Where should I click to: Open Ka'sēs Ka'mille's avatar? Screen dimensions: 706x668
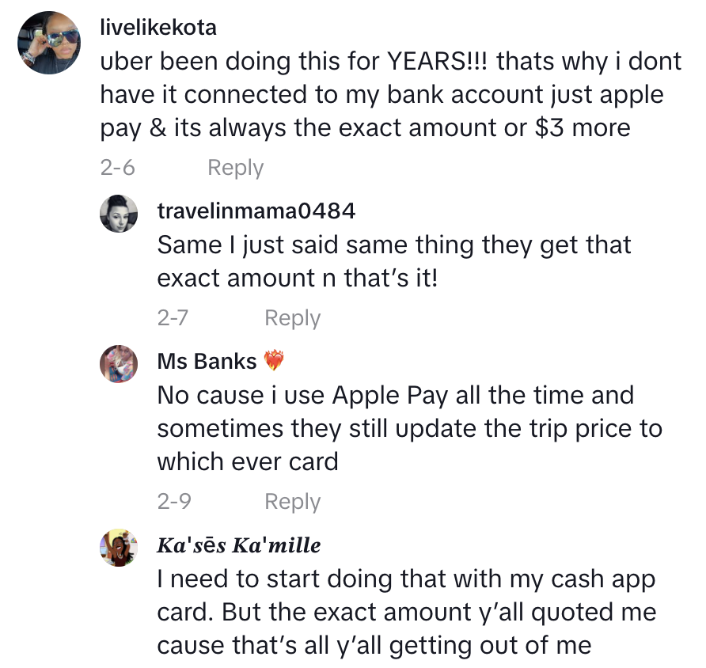pyautogui.click(x=119, y=548)
